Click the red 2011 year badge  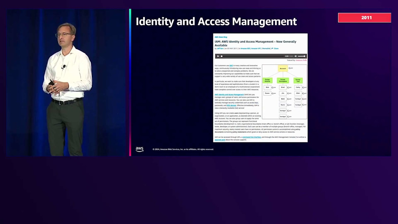365,18
